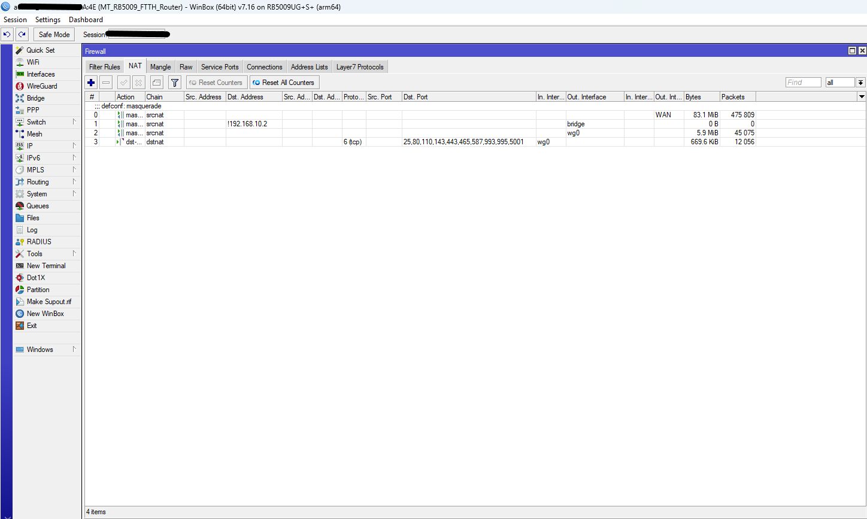Sort by Packets column header
The image size is (867, 519).
(737, 97)
